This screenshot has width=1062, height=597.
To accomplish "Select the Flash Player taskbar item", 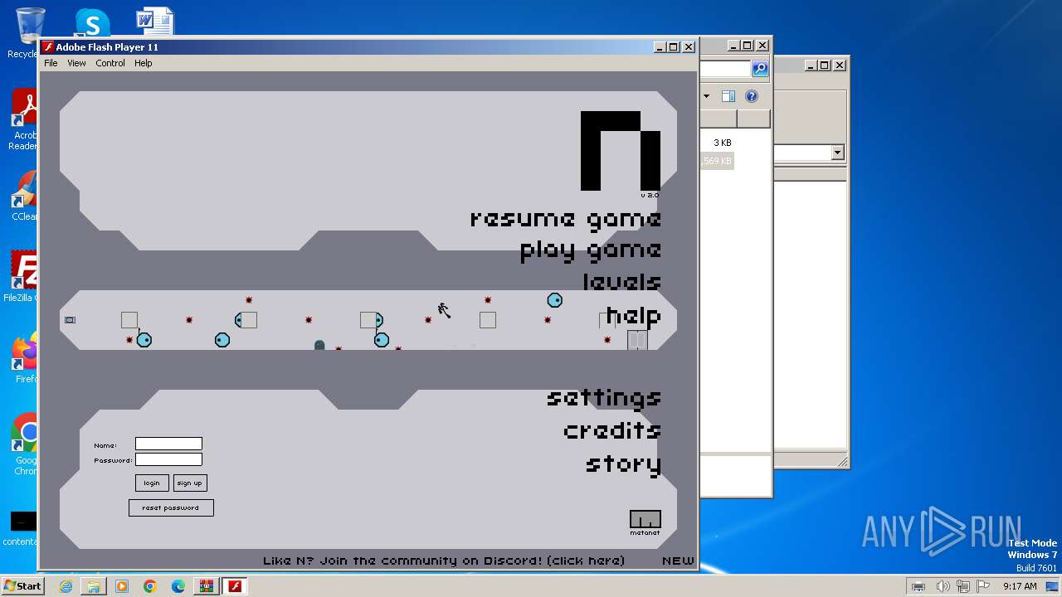I will [236, 586].
